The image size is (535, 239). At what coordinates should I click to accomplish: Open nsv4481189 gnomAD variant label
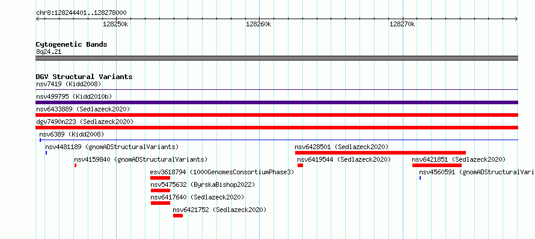[x=112, y=147]
